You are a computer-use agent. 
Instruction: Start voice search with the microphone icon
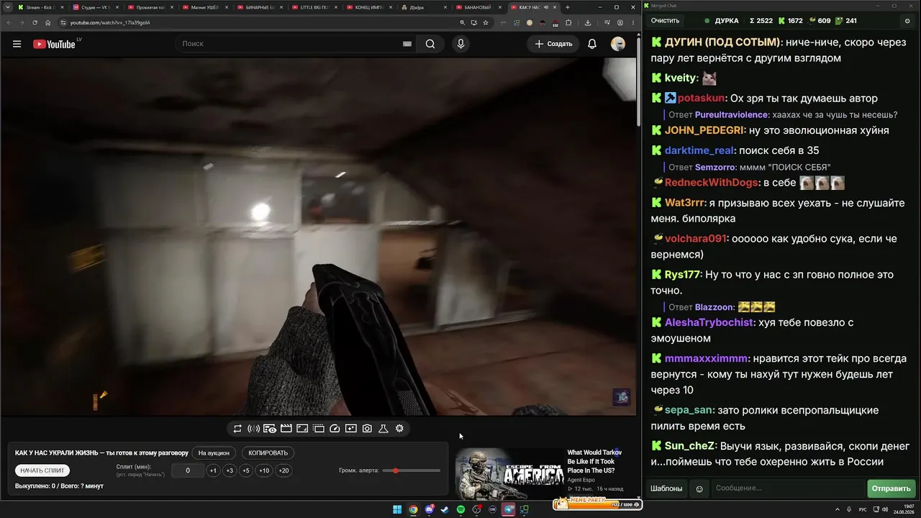click(460, 44)
